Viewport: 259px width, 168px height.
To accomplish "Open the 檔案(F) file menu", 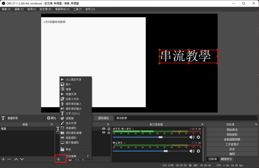I will (x=6, y=9).
